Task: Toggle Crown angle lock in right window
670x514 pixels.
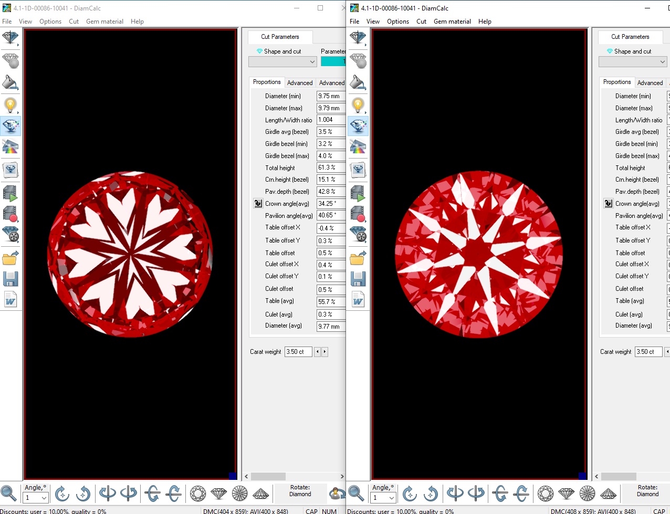Action: tap(608, 203)
